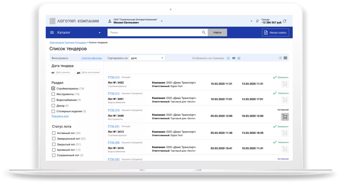The width and height of the screenshot is (339, 183).
Task: Click the cart icon for tender PT56-313
Action: point(285,84)
